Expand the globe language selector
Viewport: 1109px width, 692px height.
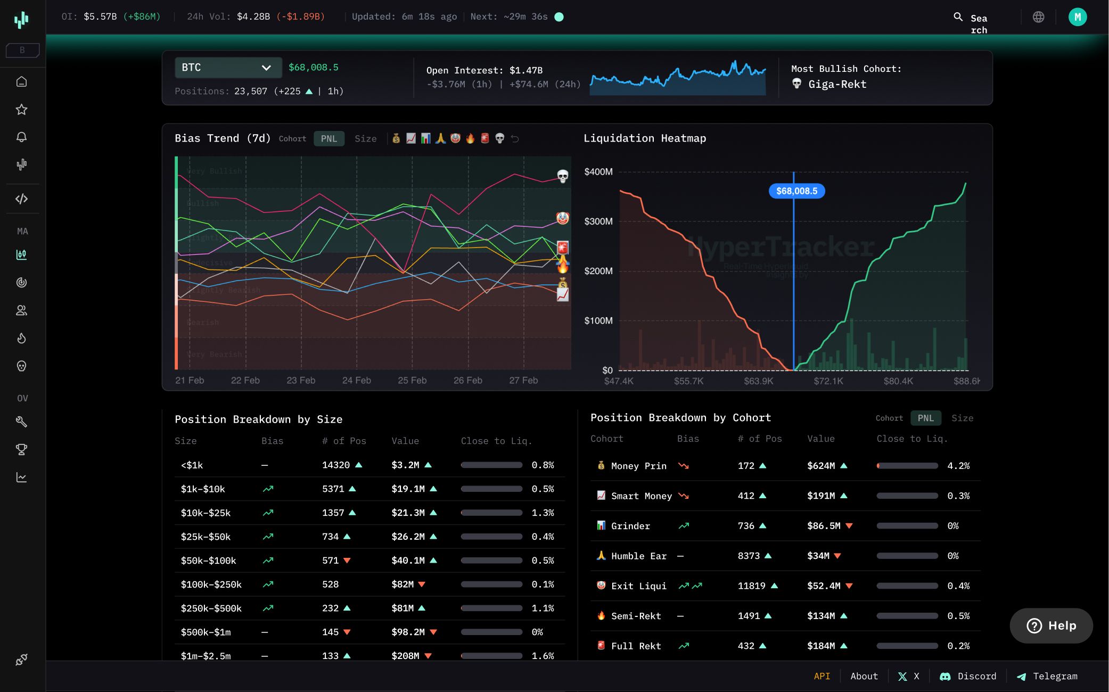(1038, 17)
